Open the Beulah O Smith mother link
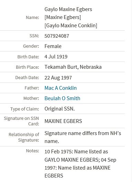The image size is (132, 182). click(62, 98)
